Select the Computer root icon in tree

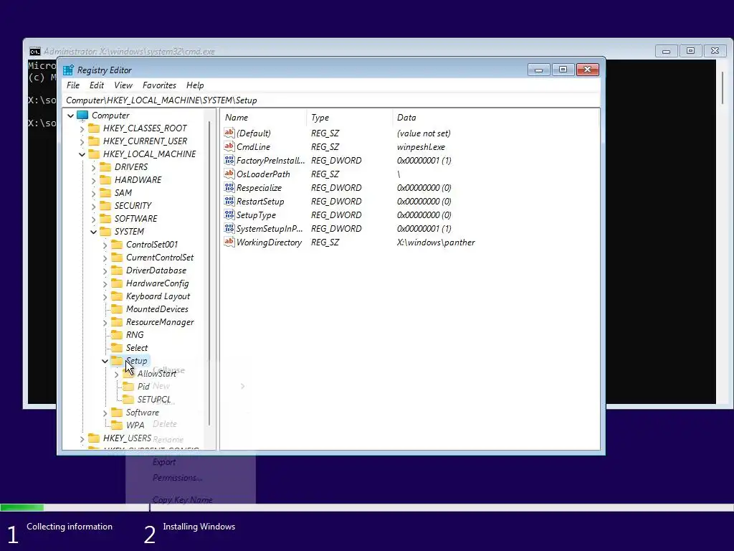(83, 116)
